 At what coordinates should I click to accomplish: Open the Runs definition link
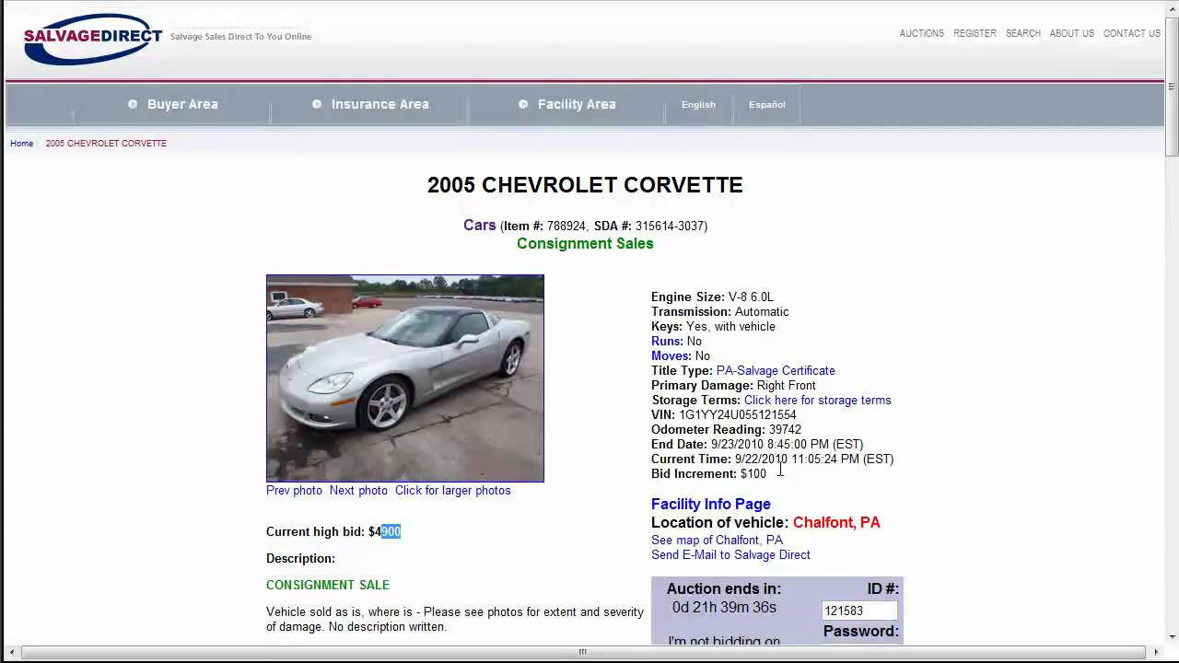[x=666, y=342]
